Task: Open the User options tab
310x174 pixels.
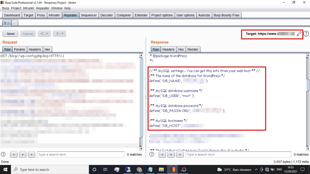Action: 185,15
